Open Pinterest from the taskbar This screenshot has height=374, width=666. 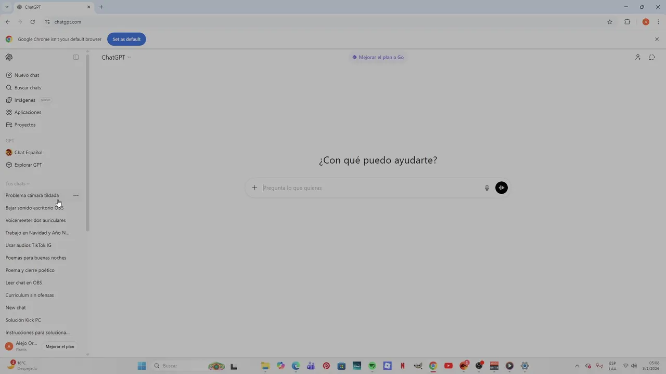(326, 366)
